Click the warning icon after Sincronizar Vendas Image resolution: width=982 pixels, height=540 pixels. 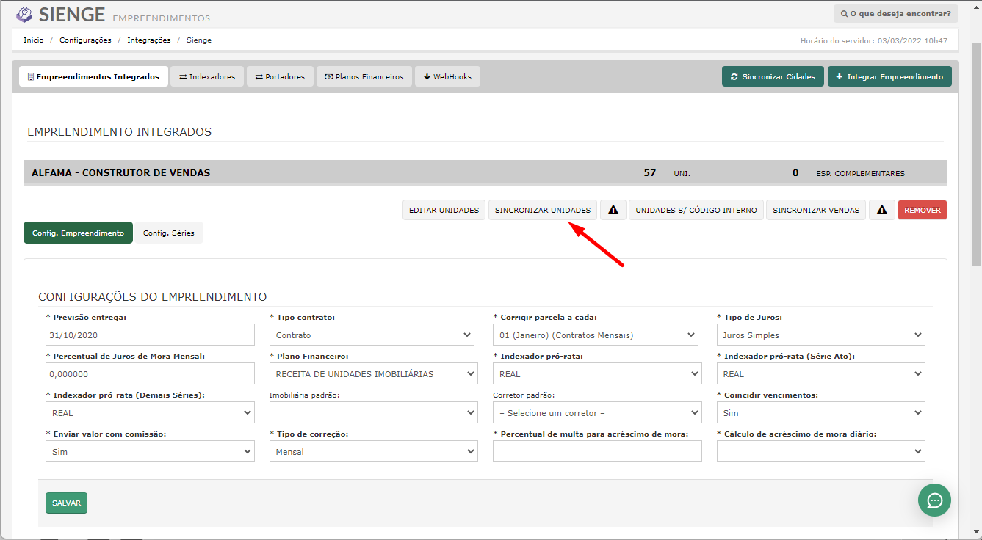[x=882, y=210]
